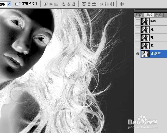This screenshot has height=133, width=167.
Task: Switch to the 通道 panel tab
Action: point(149,15)
